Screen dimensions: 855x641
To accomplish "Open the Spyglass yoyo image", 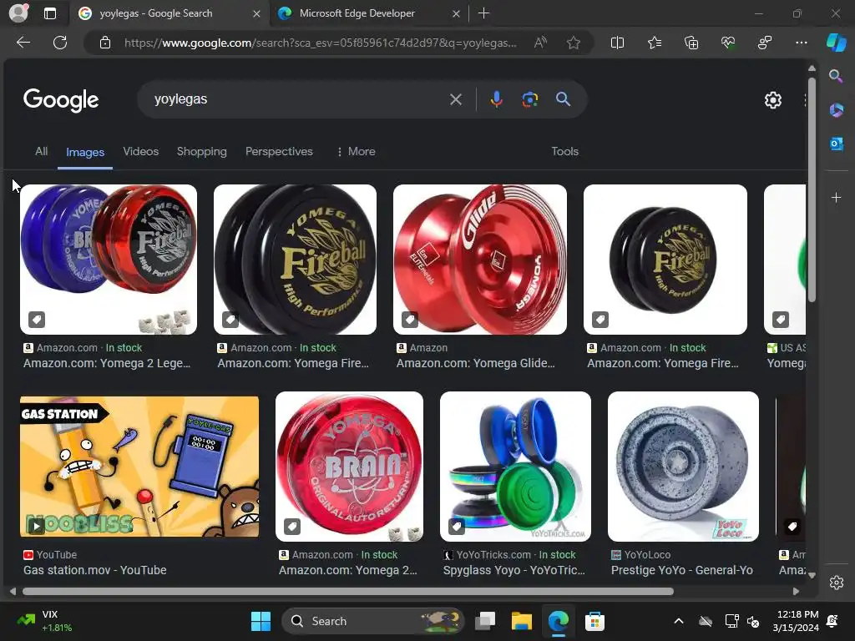I will pyautogui.click(x=515, y=467).
